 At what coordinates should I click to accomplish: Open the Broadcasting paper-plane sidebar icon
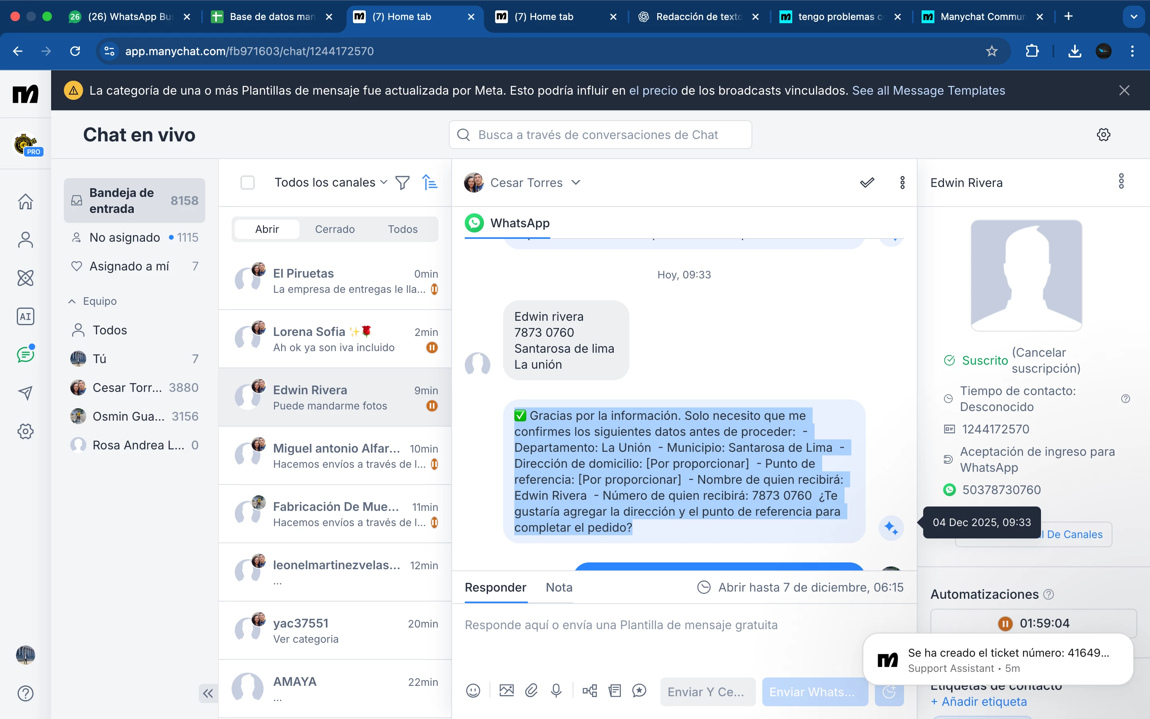25,393
